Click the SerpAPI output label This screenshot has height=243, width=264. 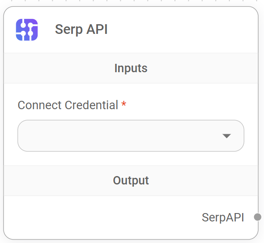click(x=223, y=217)
